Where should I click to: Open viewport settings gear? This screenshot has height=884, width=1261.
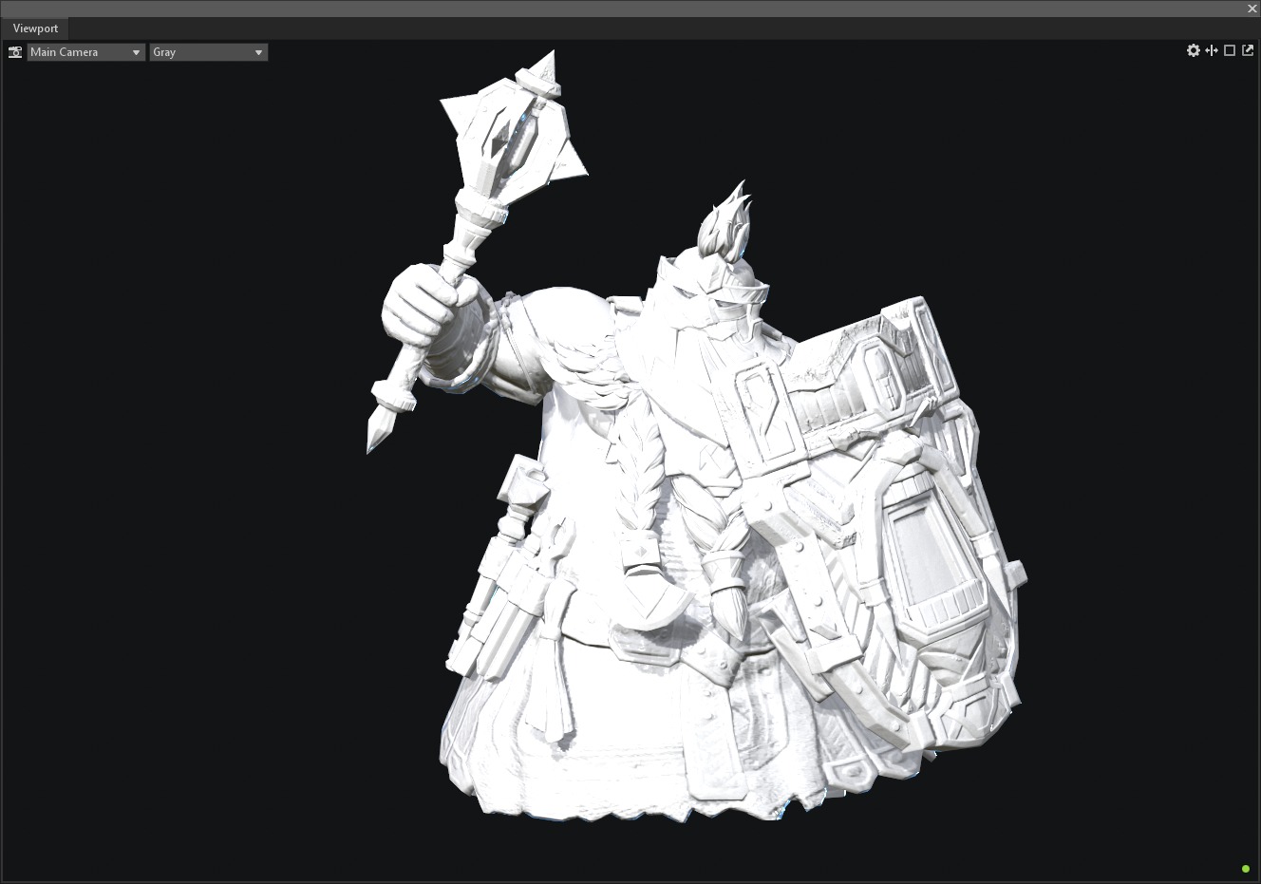pyautogui.click(x=1194, y=50)
